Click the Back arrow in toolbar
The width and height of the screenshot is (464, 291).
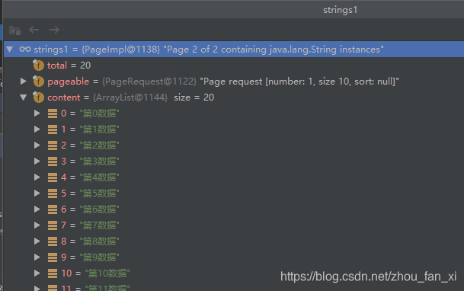(34, 30)
